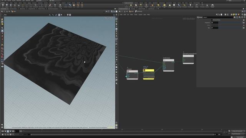Select the Torus shelf tool
The width and height of the screenshot is (246, 138).
pyautogui.click(x=15, y=5)
